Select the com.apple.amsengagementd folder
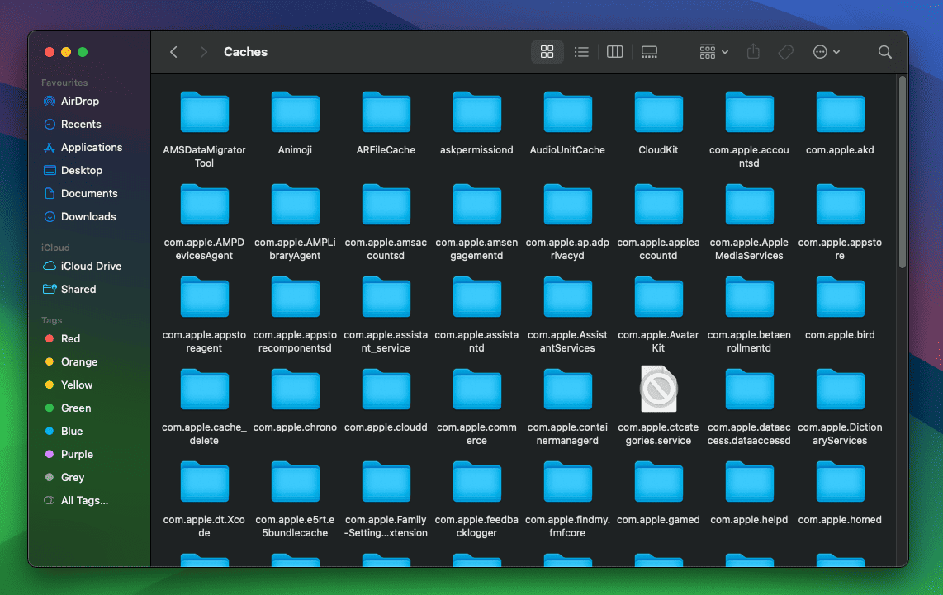 (477, 205)
